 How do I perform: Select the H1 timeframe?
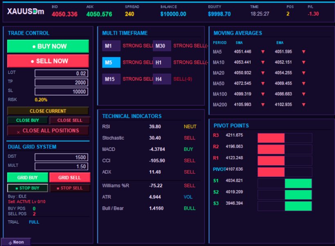pos(162,62)
